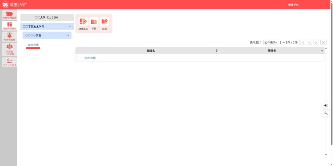The height and width of the screenshot is (166, 333).
Task: Collapse the ◇◇◇◇実習 tree node
Action: click(x=68, y=35)
